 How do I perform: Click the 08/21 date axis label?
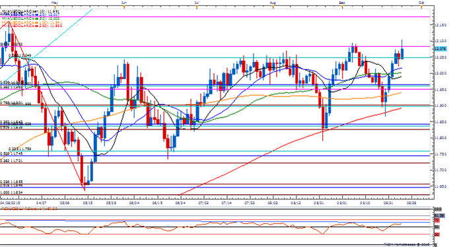pyautogui.click(x=319, y=202)
